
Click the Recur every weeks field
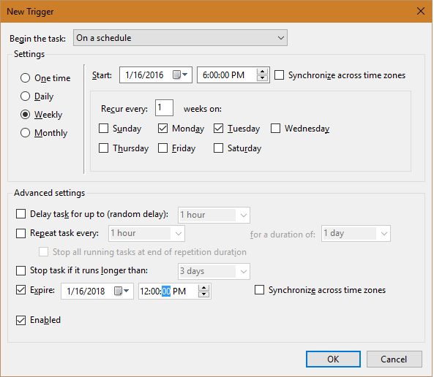click(164, 108)
